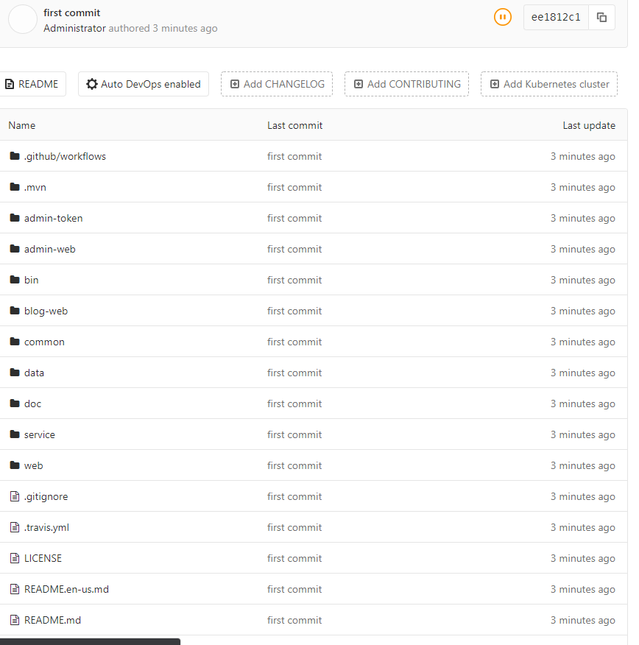
Task: Click the folder icon beside admin-token
Action: click(x=14, y=218)
